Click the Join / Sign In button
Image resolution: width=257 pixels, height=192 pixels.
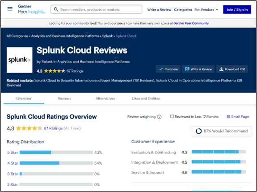pyautogui.click(x=237, y=9)
